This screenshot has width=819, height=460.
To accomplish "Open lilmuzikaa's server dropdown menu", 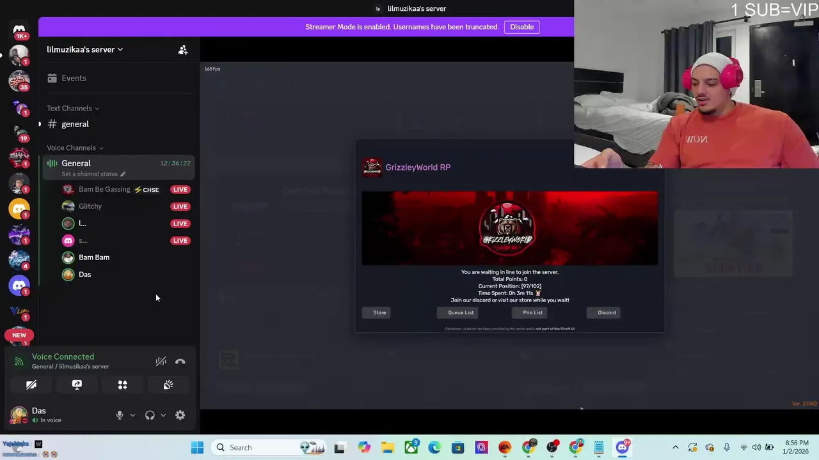I will point(84,49).
